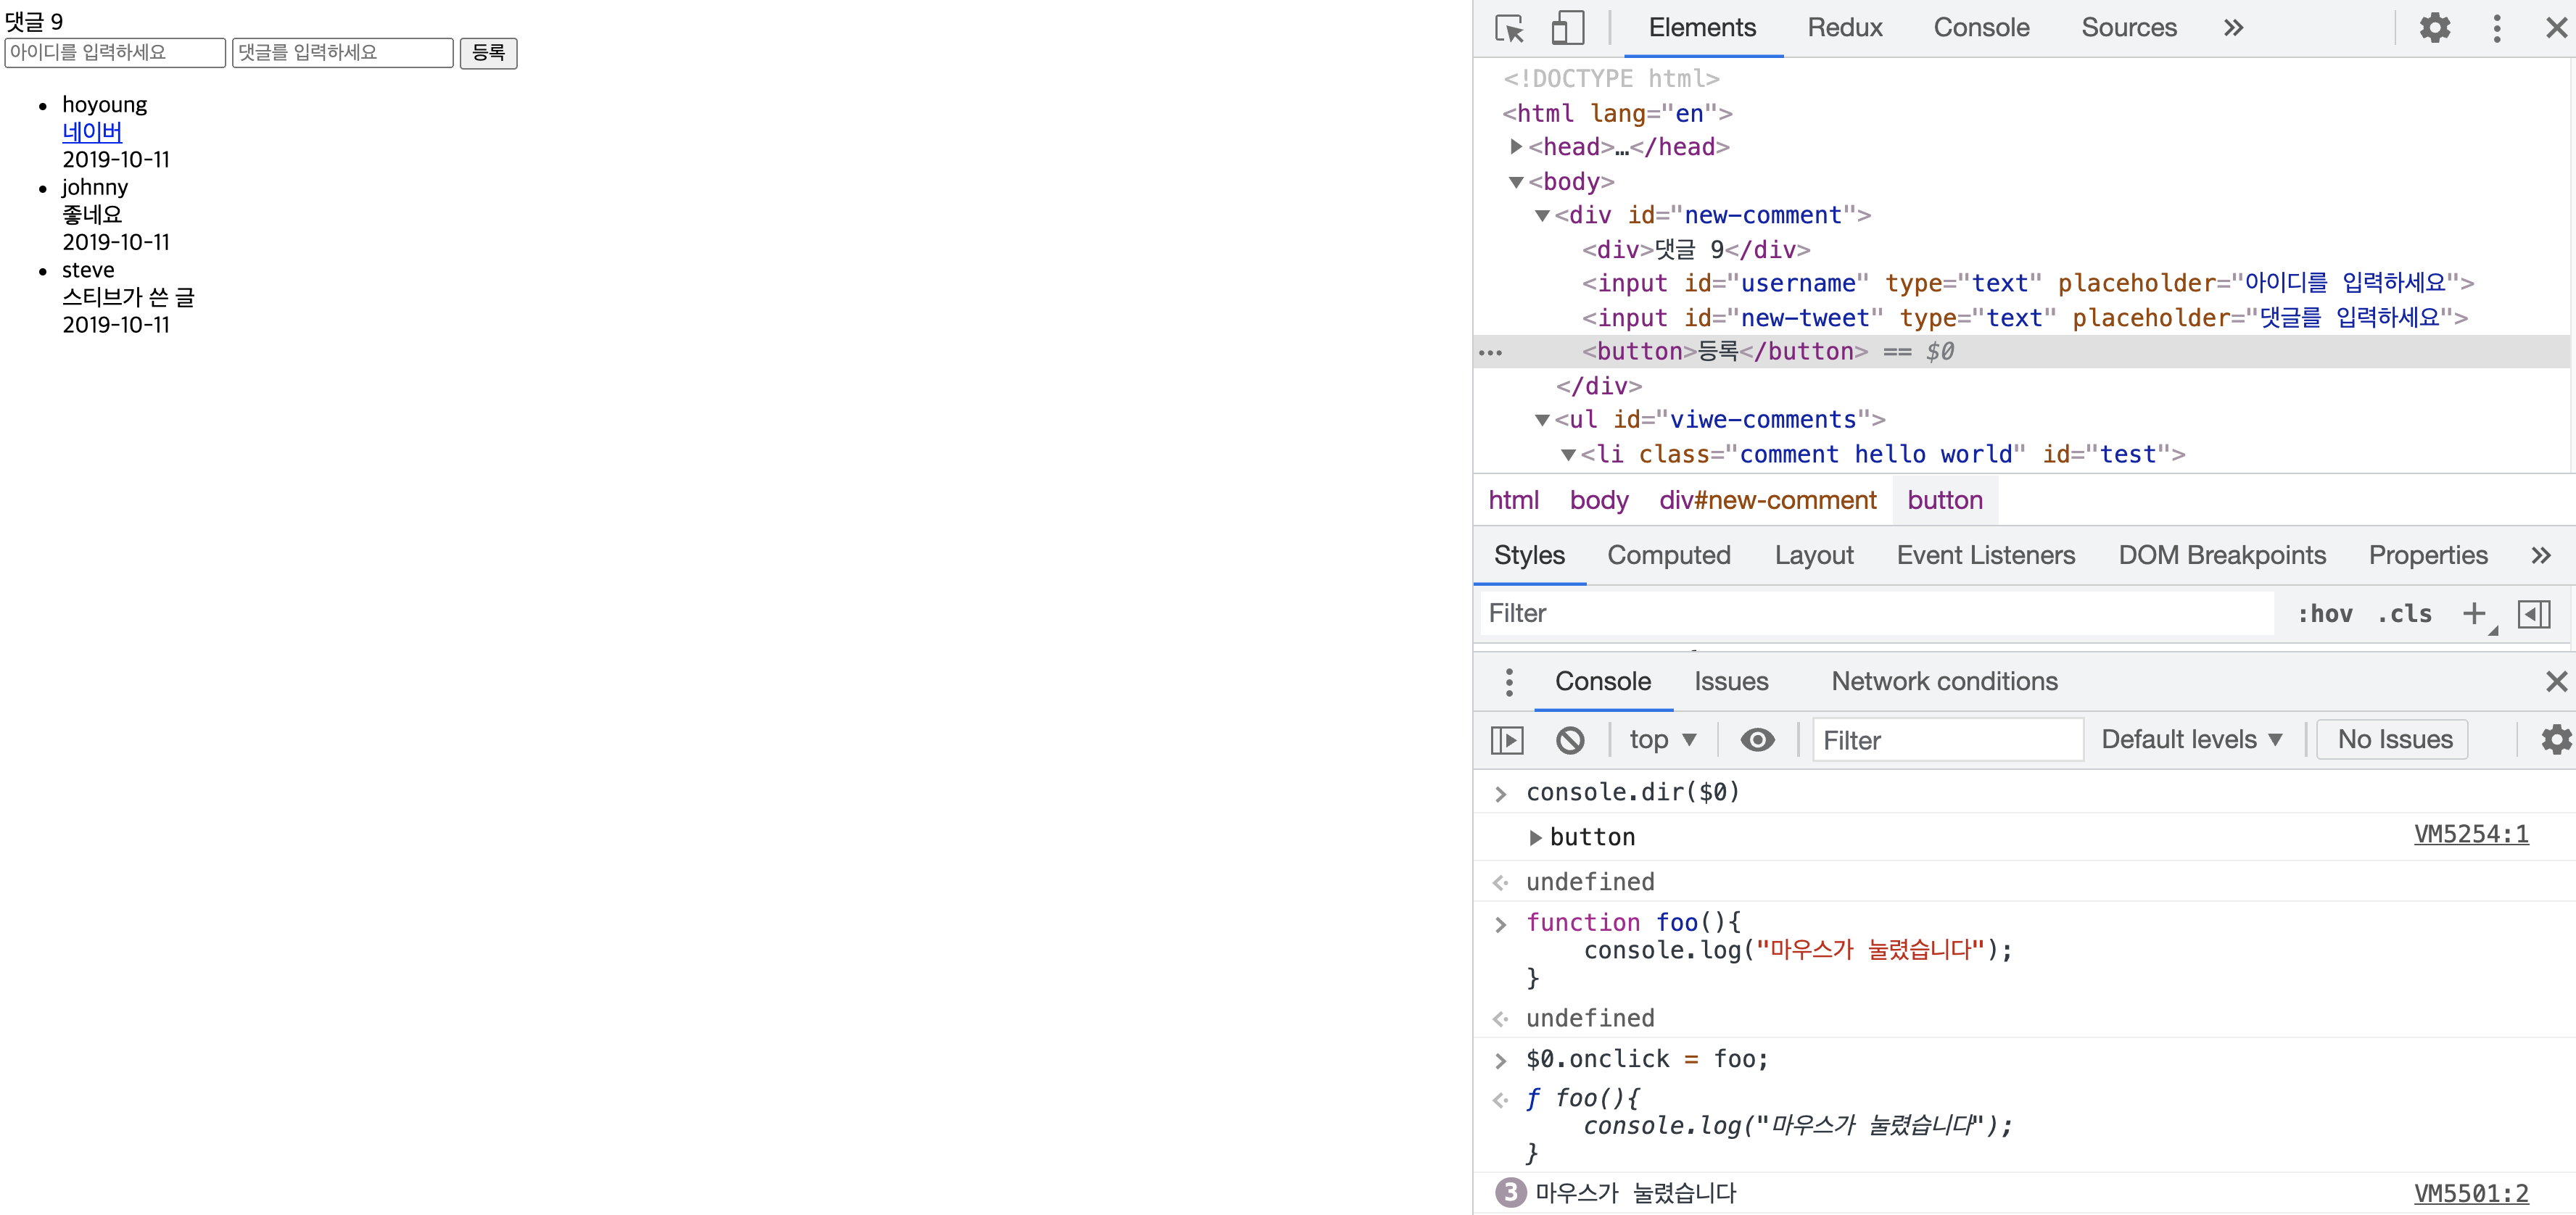Toggle the computed styles sidebar icon
Screen dimensions: 2576x1215
pos(2533,614)
